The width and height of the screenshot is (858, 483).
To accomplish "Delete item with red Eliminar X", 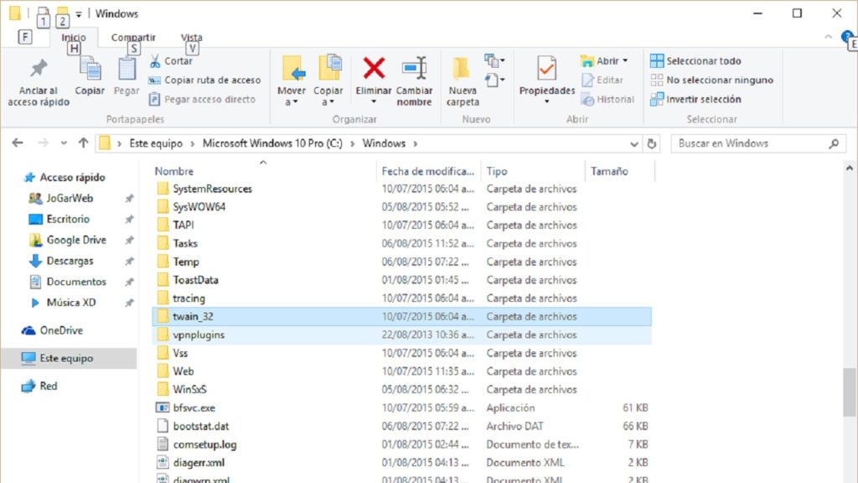I will click(x=374, y=69).
